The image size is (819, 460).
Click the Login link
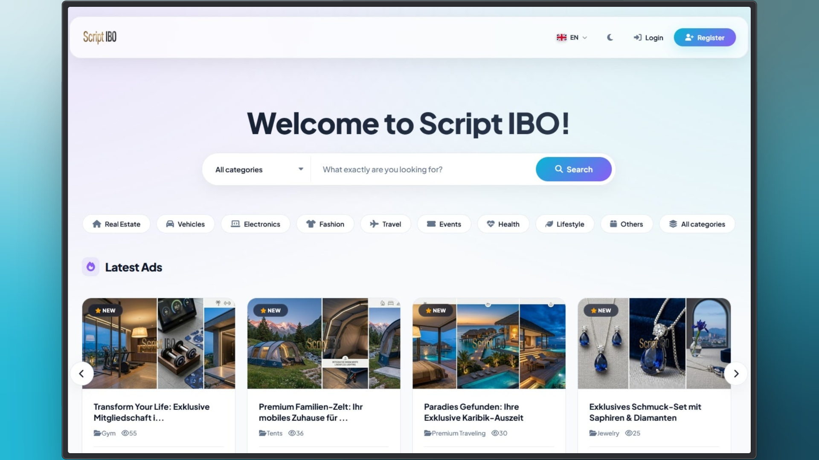(648, 37)
